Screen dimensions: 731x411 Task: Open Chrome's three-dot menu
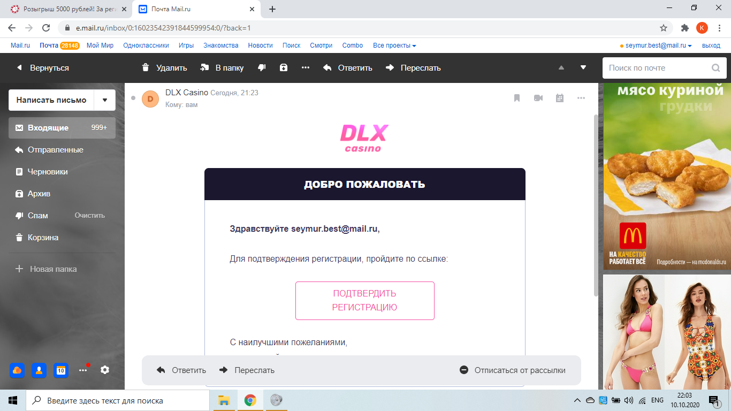coord(720,28)
